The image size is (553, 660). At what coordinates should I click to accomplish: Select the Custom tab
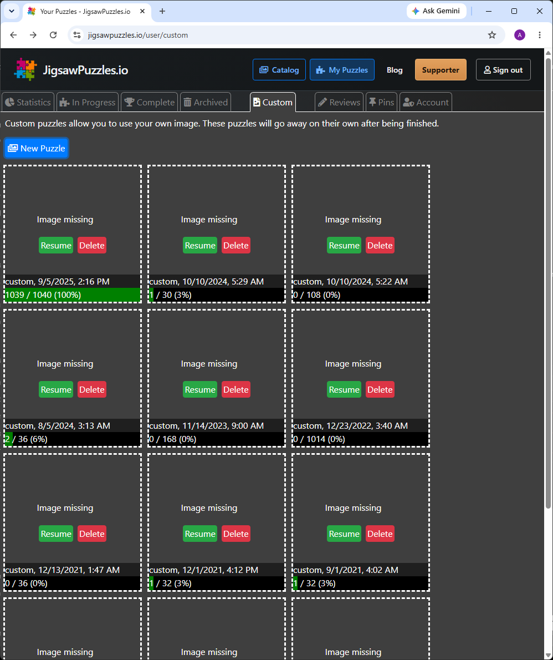273,102
